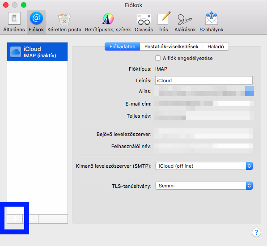
Task: Add a new account with plus button
Action: click(15, 219)
